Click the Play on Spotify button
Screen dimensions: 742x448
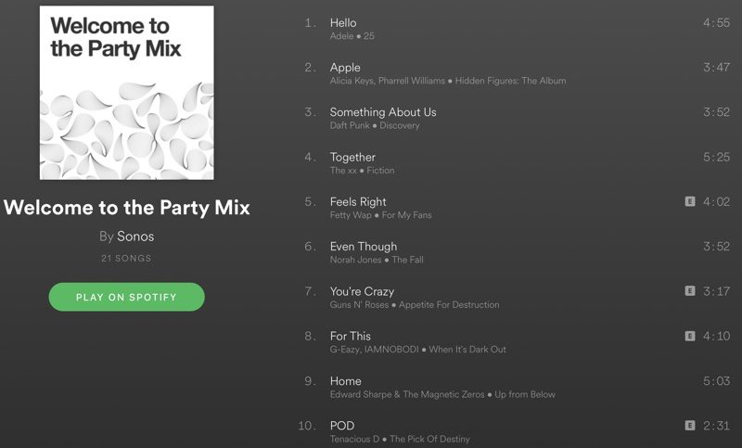coord(127,297)
